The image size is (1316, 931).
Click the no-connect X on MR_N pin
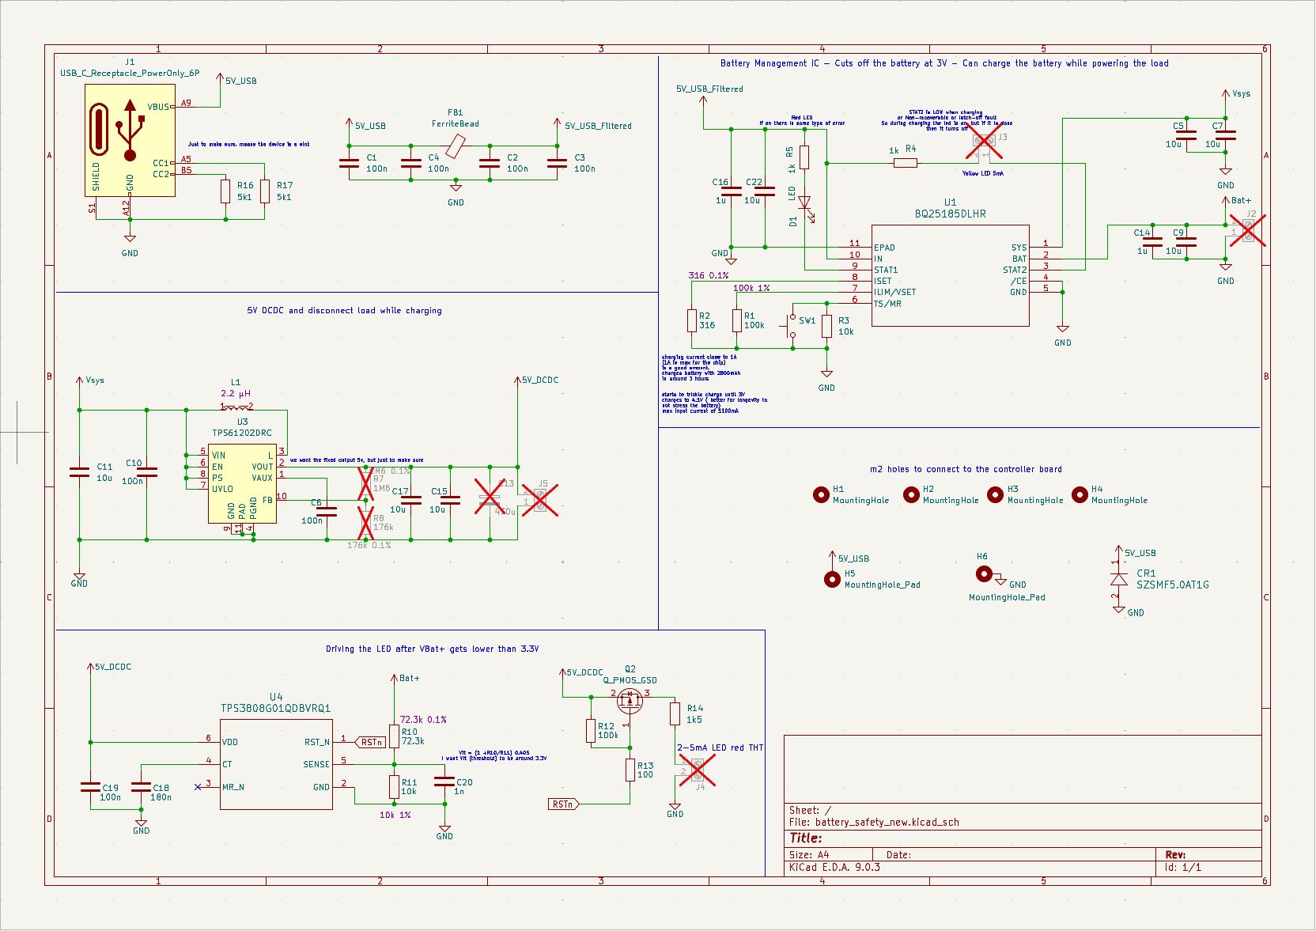198,786
